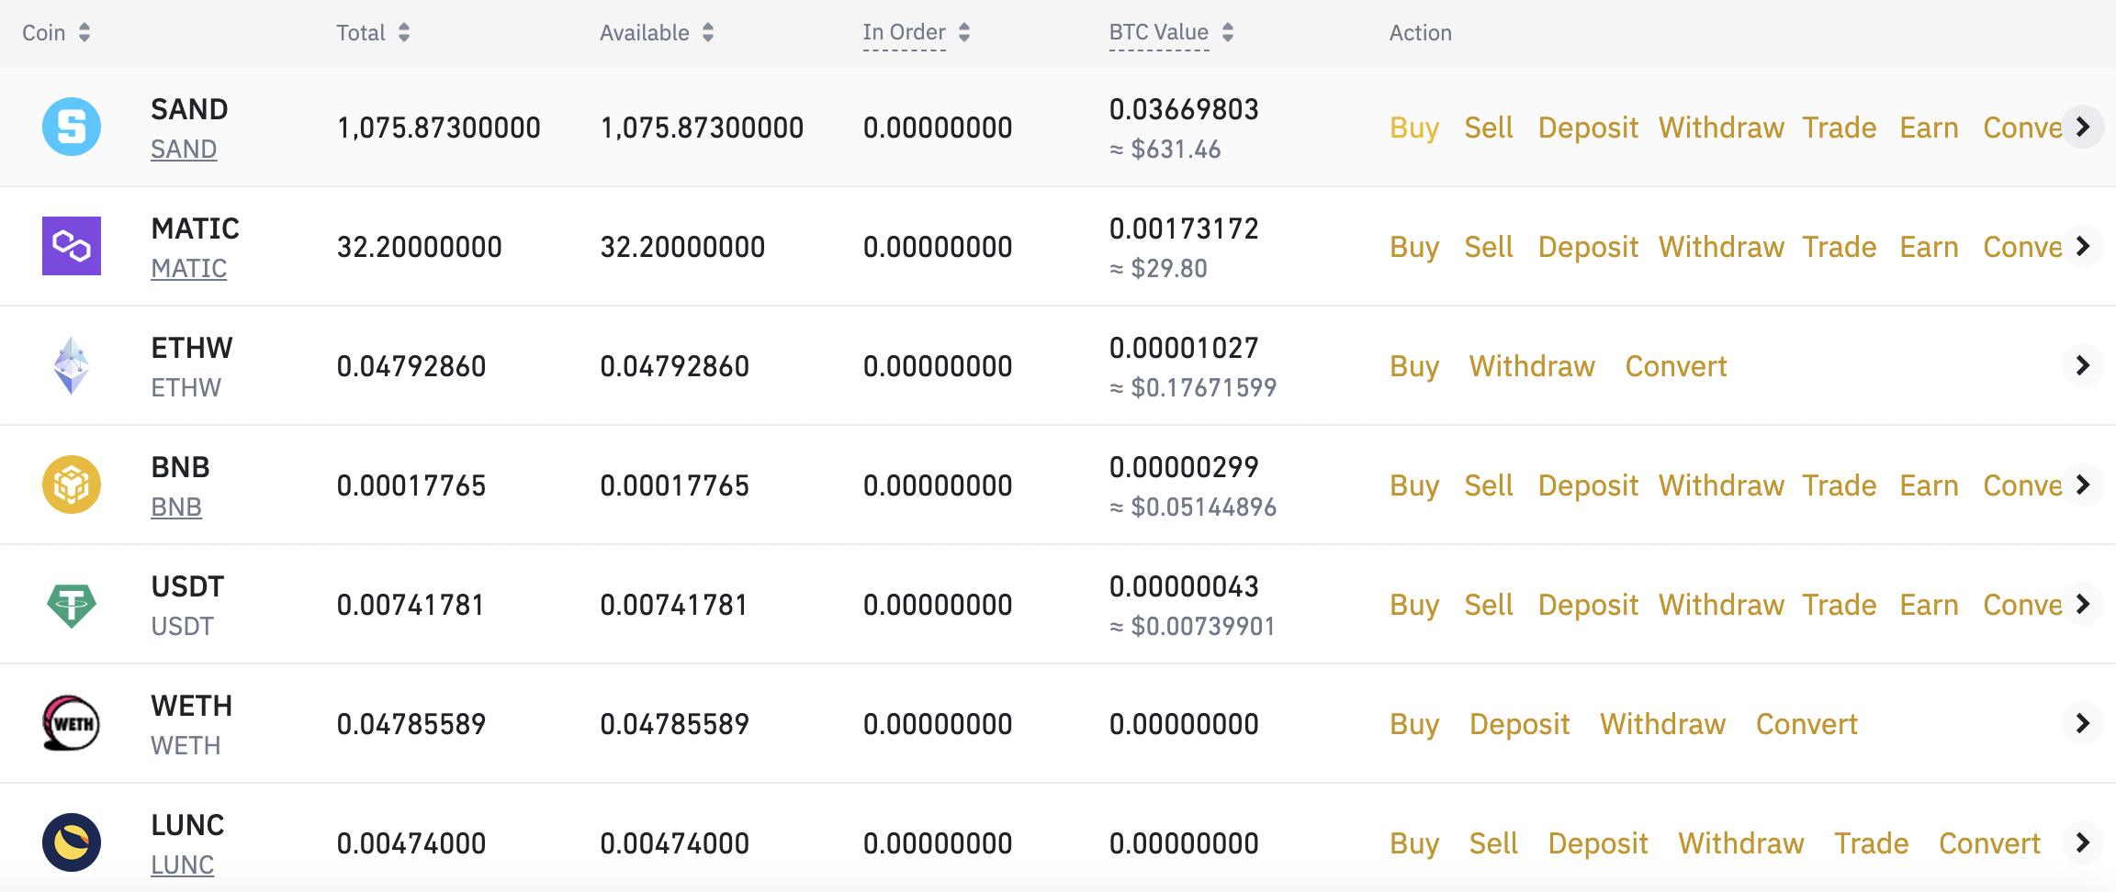
Task: Convert USDT from its row
Action: coord(2022,605)
